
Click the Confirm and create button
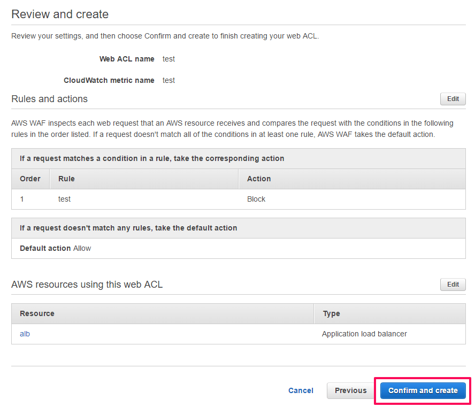pos(423,390)
